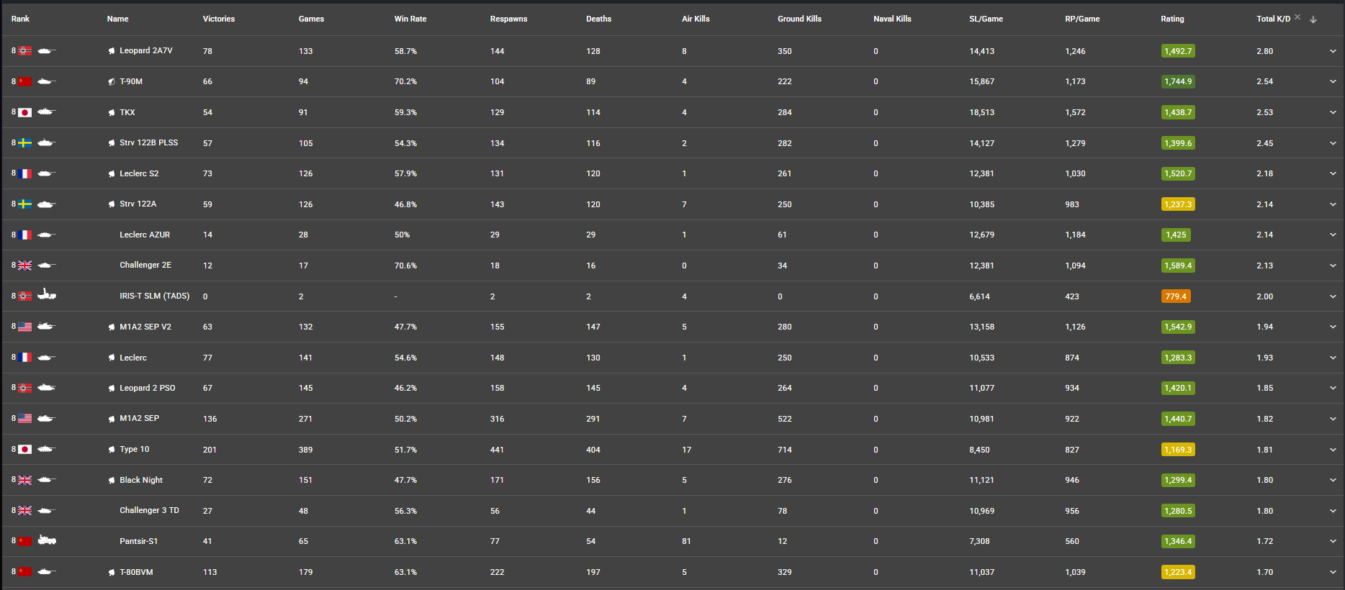This screenshot has height=590, width=1345.
Task: Click the anti-air vehicle icon for Pantsir-S1
Action: [47, 540]
